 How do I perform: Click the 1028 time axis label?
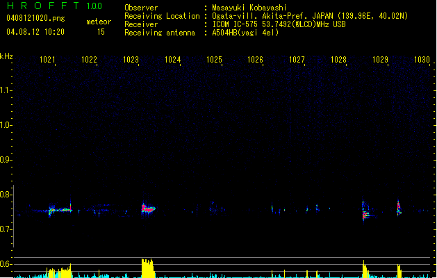click(338, 60)
